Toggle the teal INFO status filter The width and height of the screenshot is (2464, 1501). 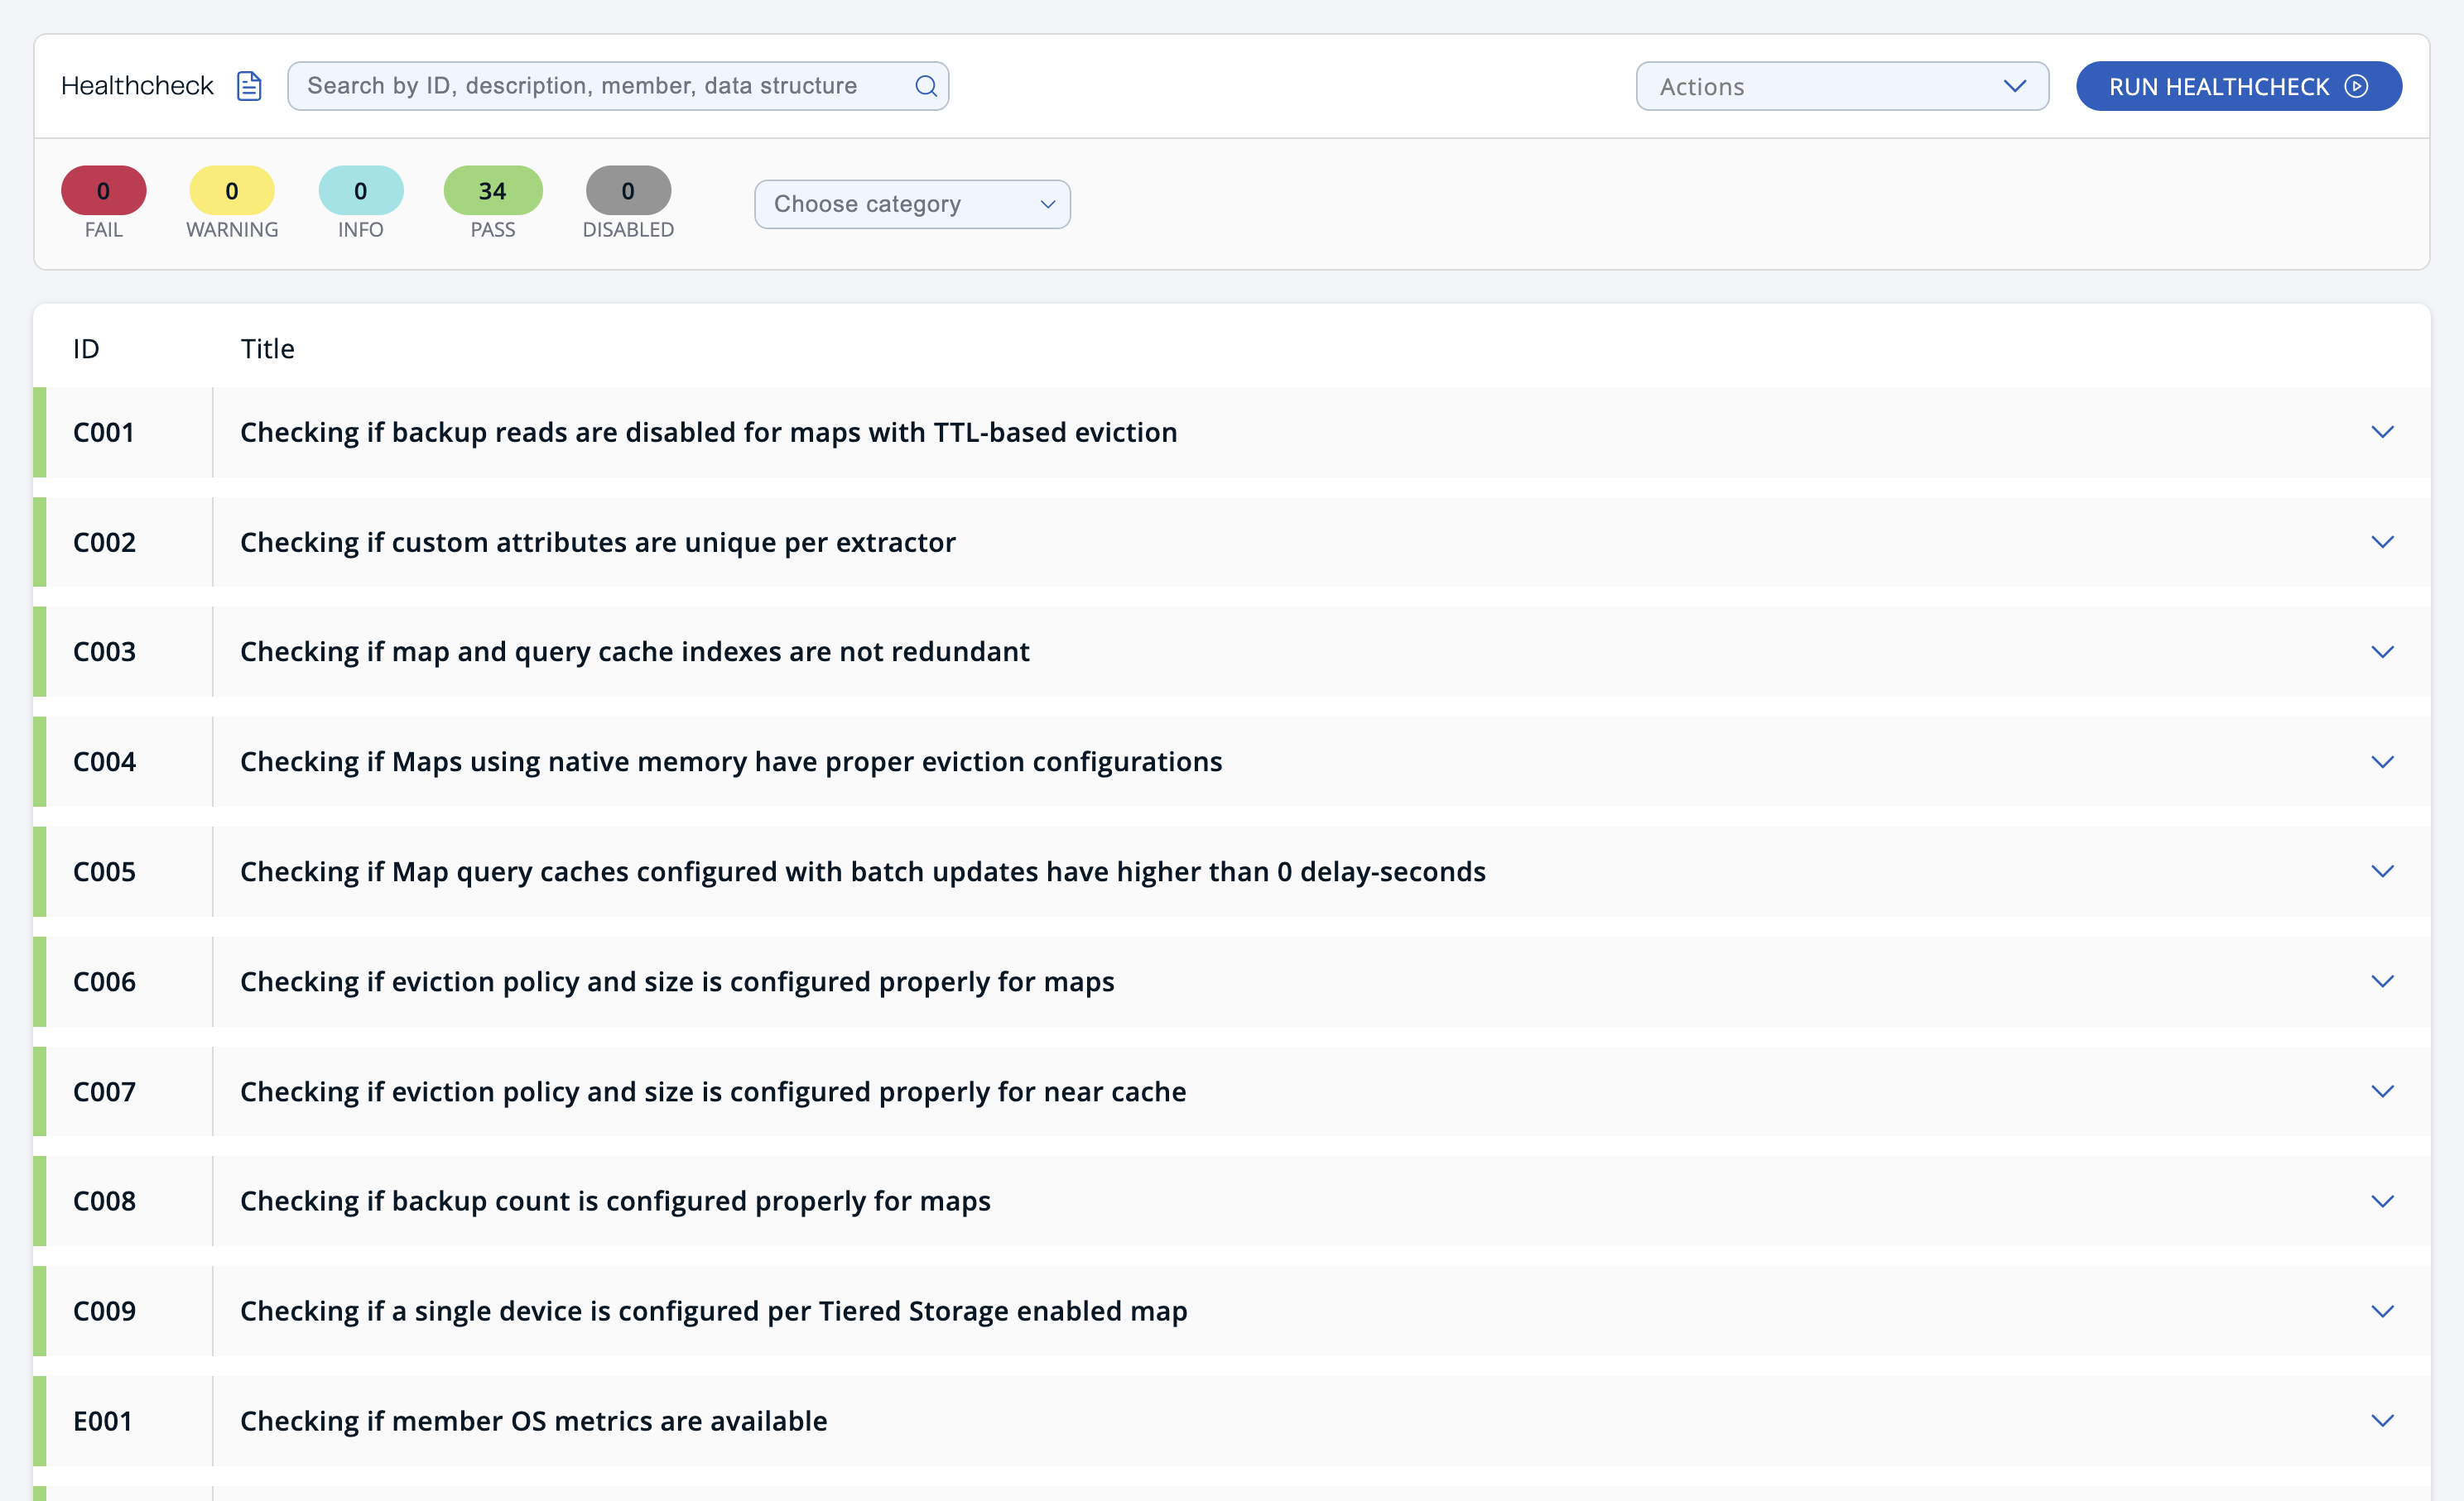tap(360, 189)
